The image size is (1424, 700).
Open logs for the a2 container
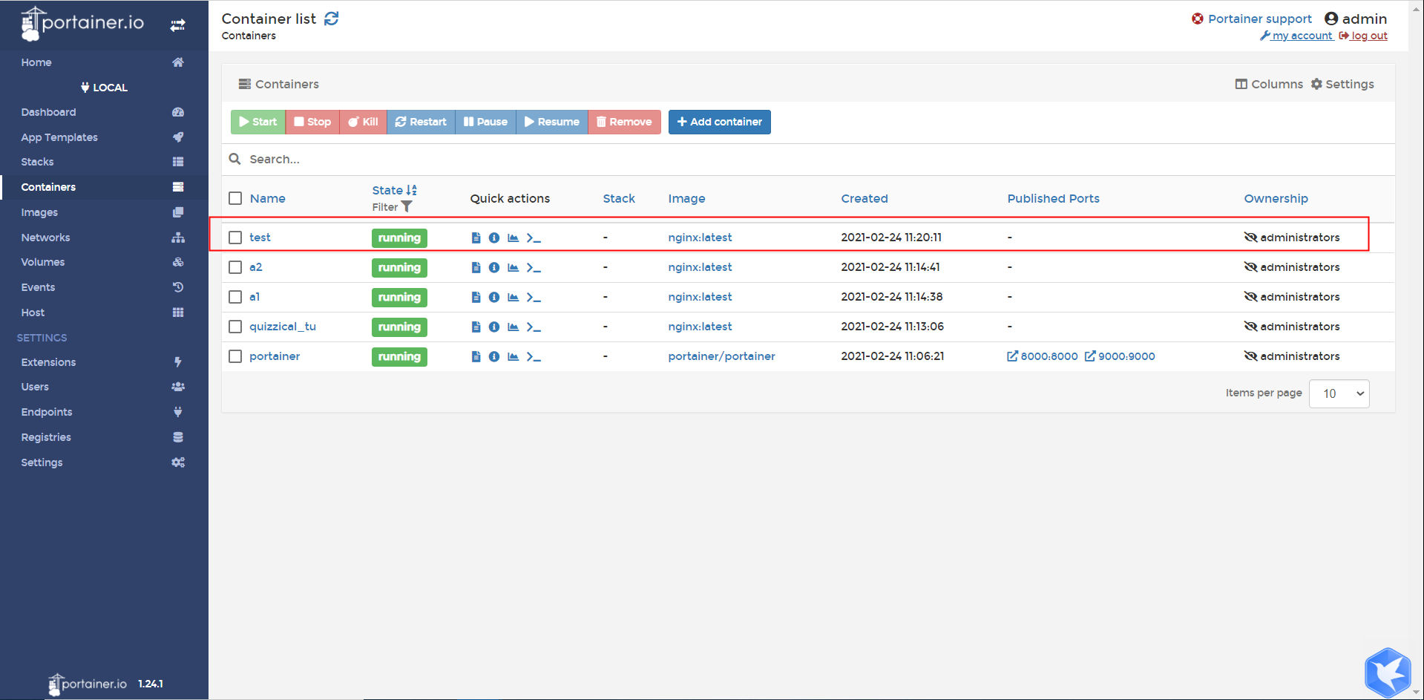[476, 267]
